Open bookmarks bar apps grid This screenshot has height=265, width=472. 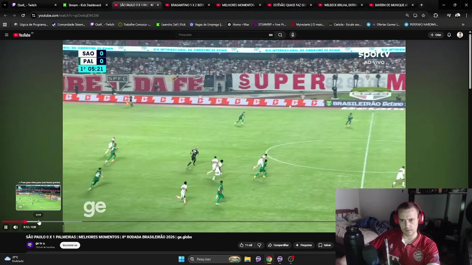(5, 25)
